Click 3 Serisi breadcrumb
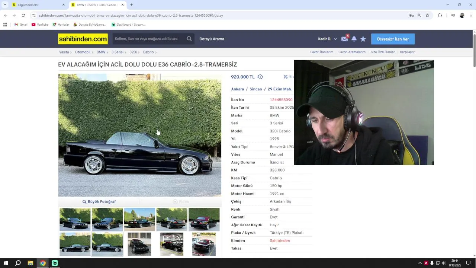The image size is (476, 268). tap(117, 52)
